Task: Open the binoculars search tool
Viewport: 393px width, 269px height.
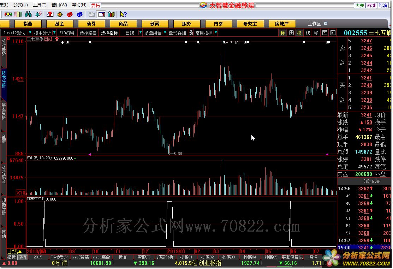Action: pyautogui.click(x=28, y=14)
